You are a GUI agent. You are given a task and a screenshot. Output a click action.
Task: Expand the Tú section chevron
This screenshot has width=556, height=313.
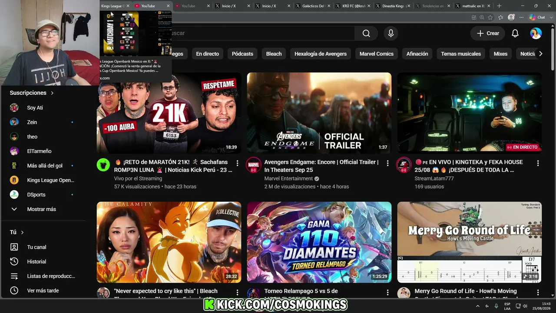point(22,233)
